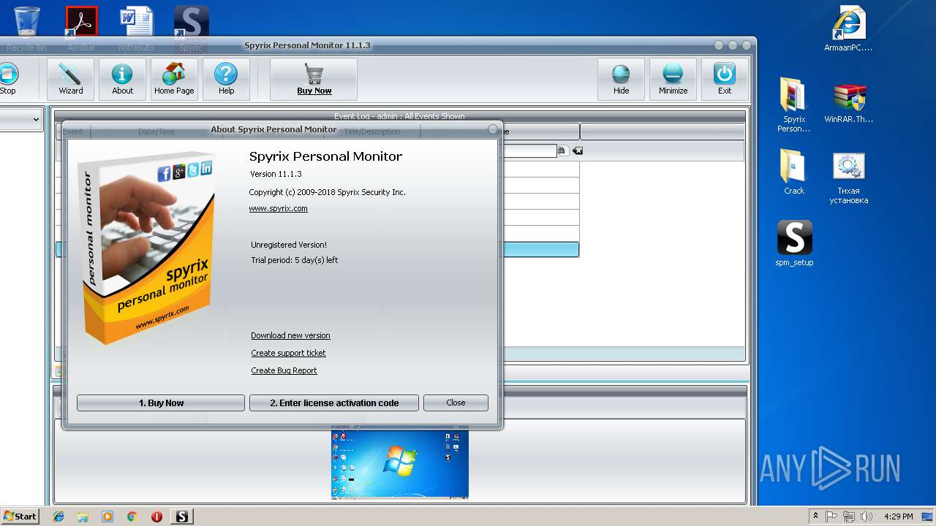Select the Тихая установка desktop file

click(849, 178)
